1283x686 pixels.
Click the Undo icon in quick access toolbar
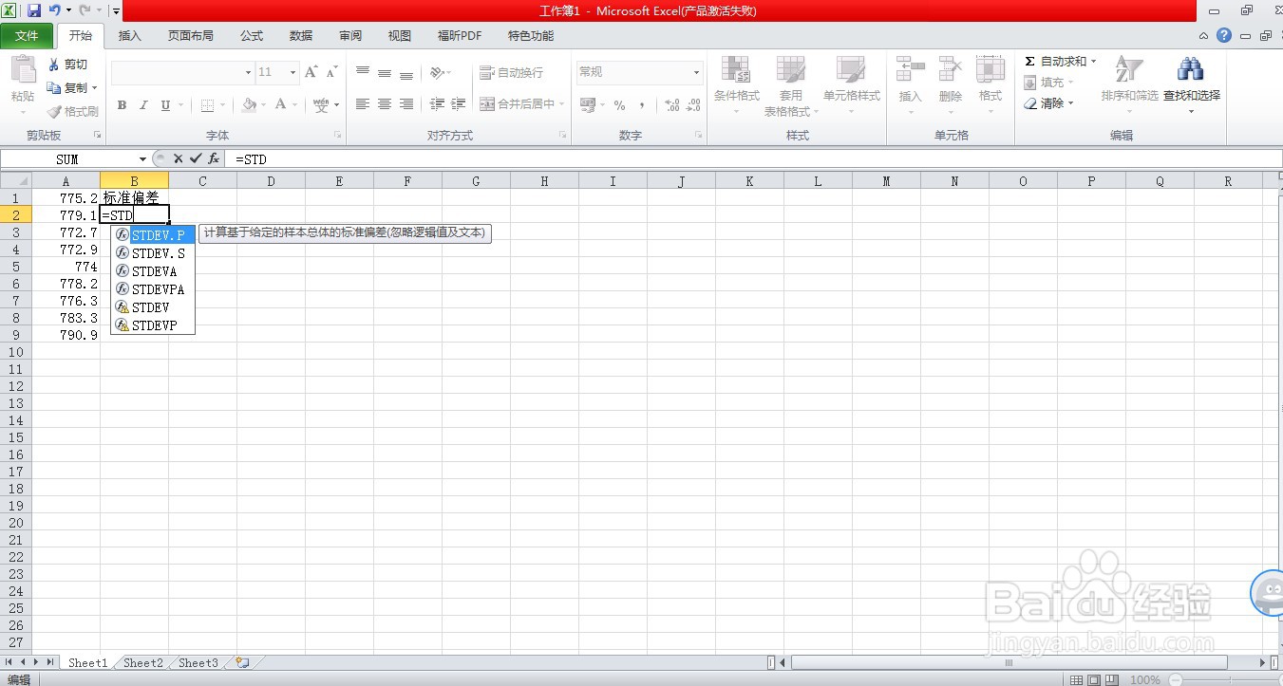55,10
